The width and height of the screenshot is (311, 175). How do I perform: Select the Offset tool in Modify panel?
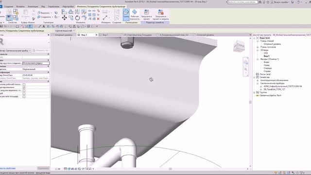coord(71,12)
